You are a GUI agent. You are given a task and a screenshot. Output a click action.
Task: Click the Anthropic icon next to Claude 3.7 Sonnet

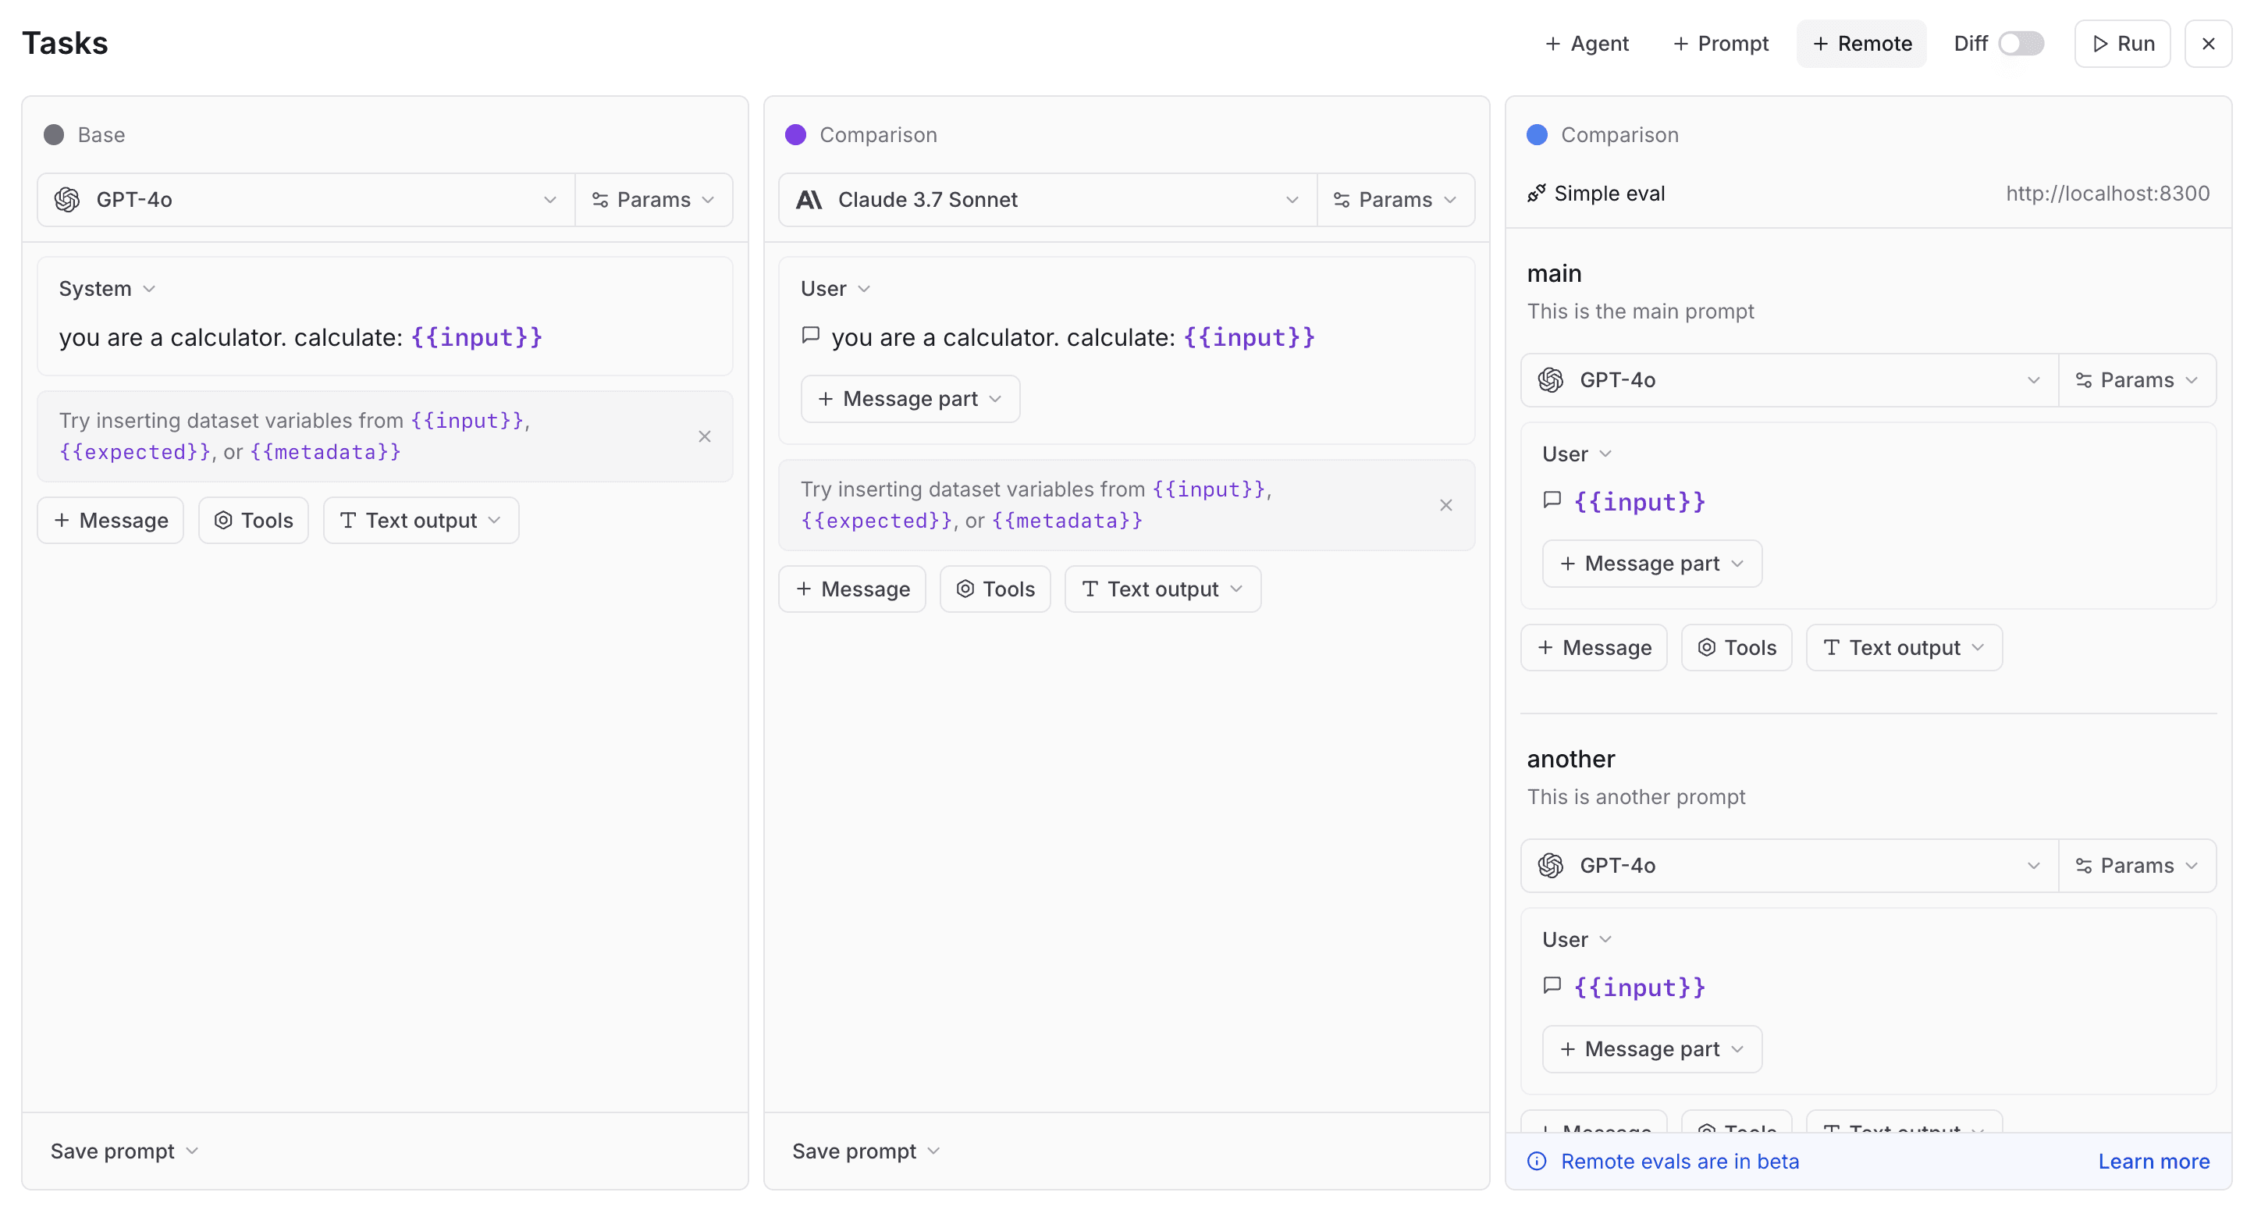809,200
